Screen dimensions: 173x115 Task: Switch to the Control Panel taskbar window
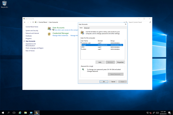(31, 113)
